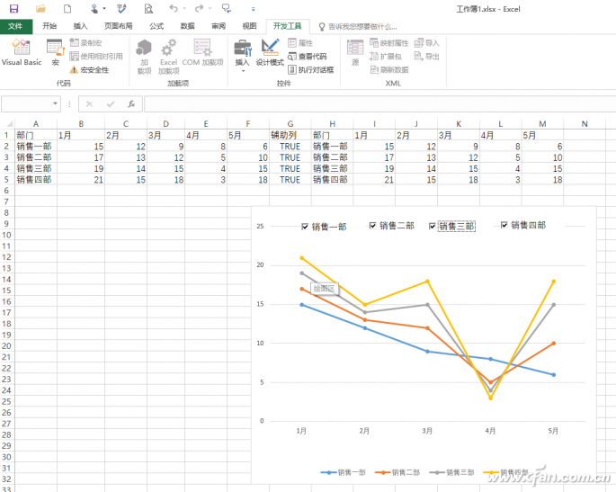The width and height of the screenshot is (616, 492).
Task: Select cell G1 辅助列
Action: tap(290, 135)
